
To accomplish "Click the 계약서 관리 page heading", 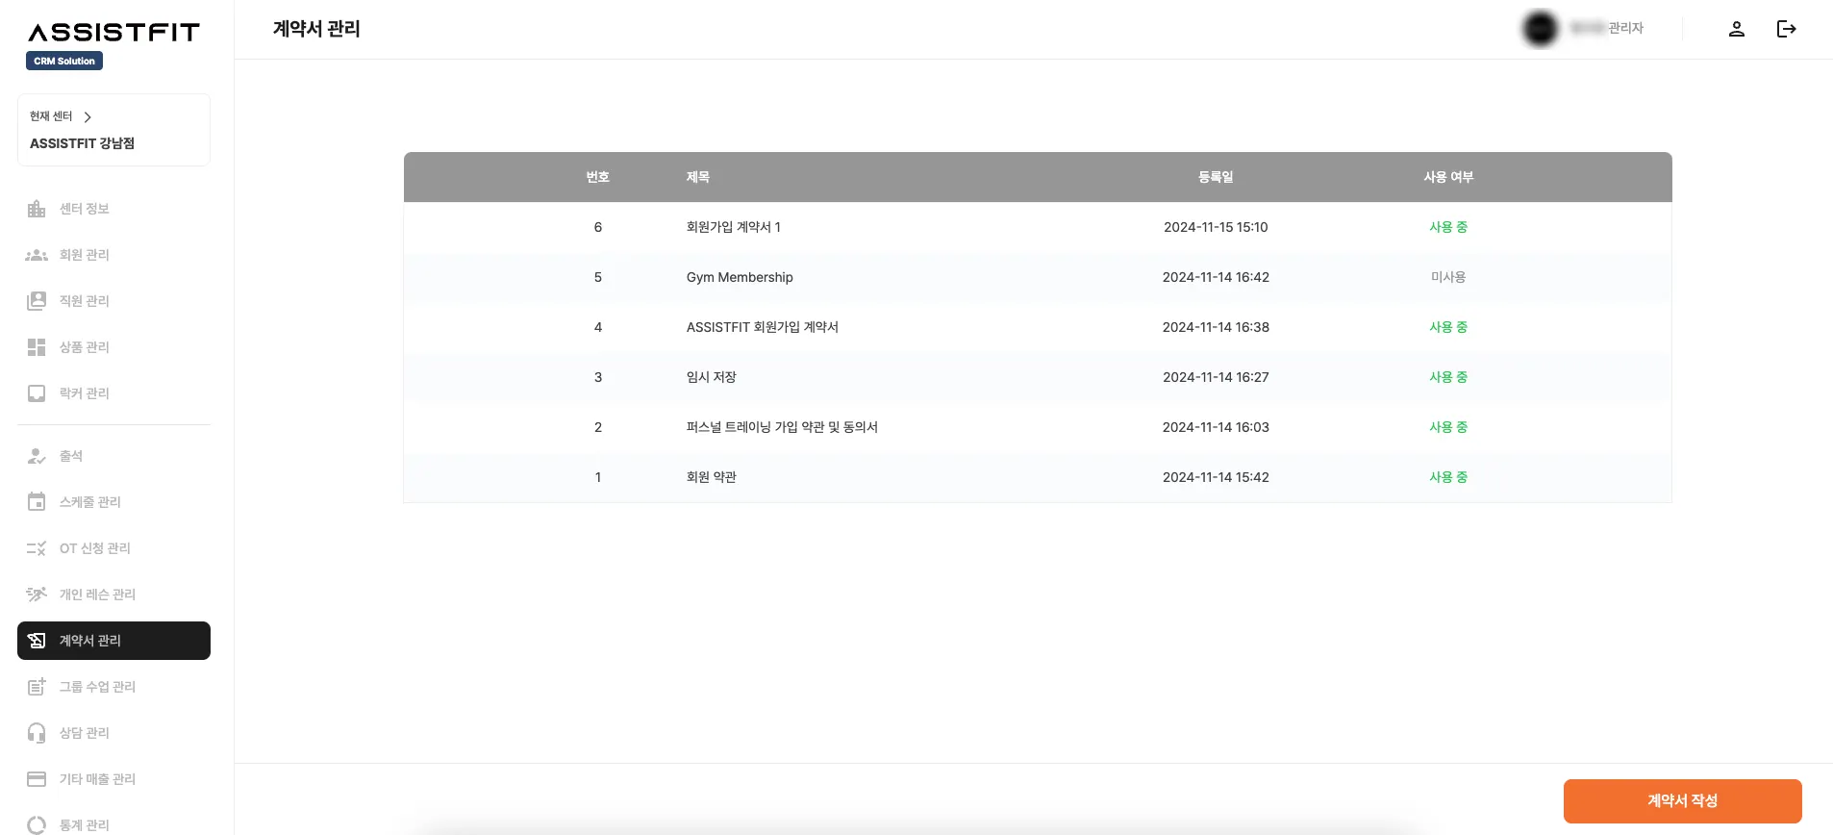I will (x=316, y=29).
